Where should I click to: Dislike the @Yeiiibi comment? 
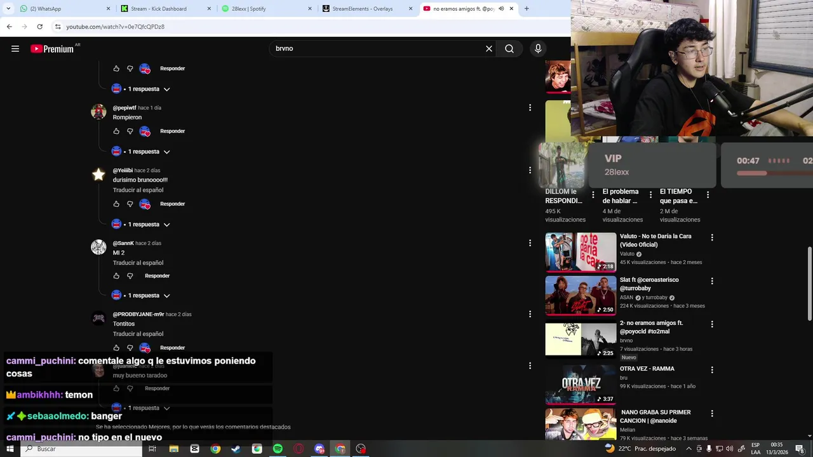pos(130,204)
